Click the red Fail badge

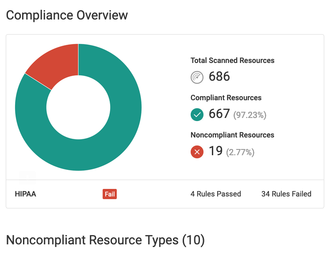pyautogui.click(x=110, y=194)
